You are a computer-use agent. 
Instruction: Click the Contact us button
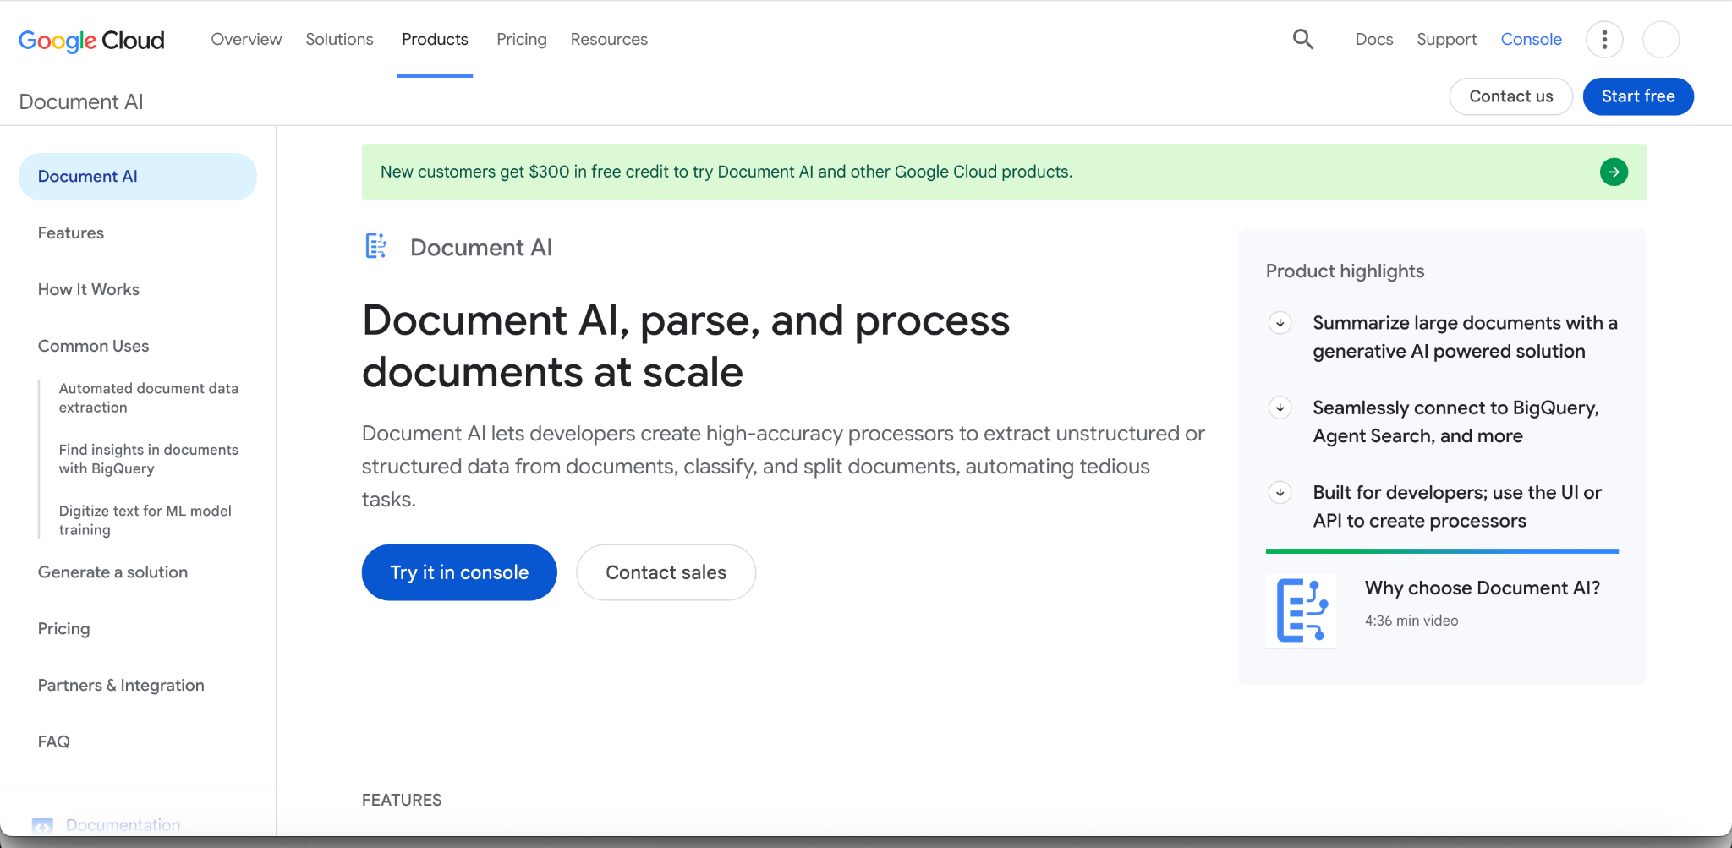pyautogui.click(x=1511, y=96)
